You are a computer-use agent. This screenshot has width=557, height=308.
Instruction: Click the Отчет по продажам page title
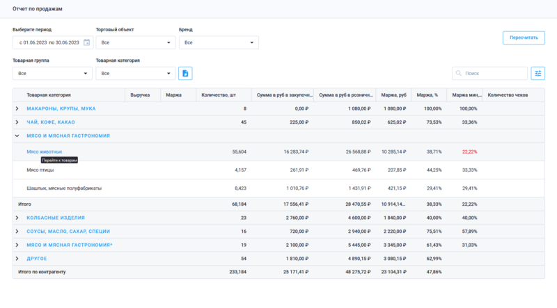click(38, 9)
